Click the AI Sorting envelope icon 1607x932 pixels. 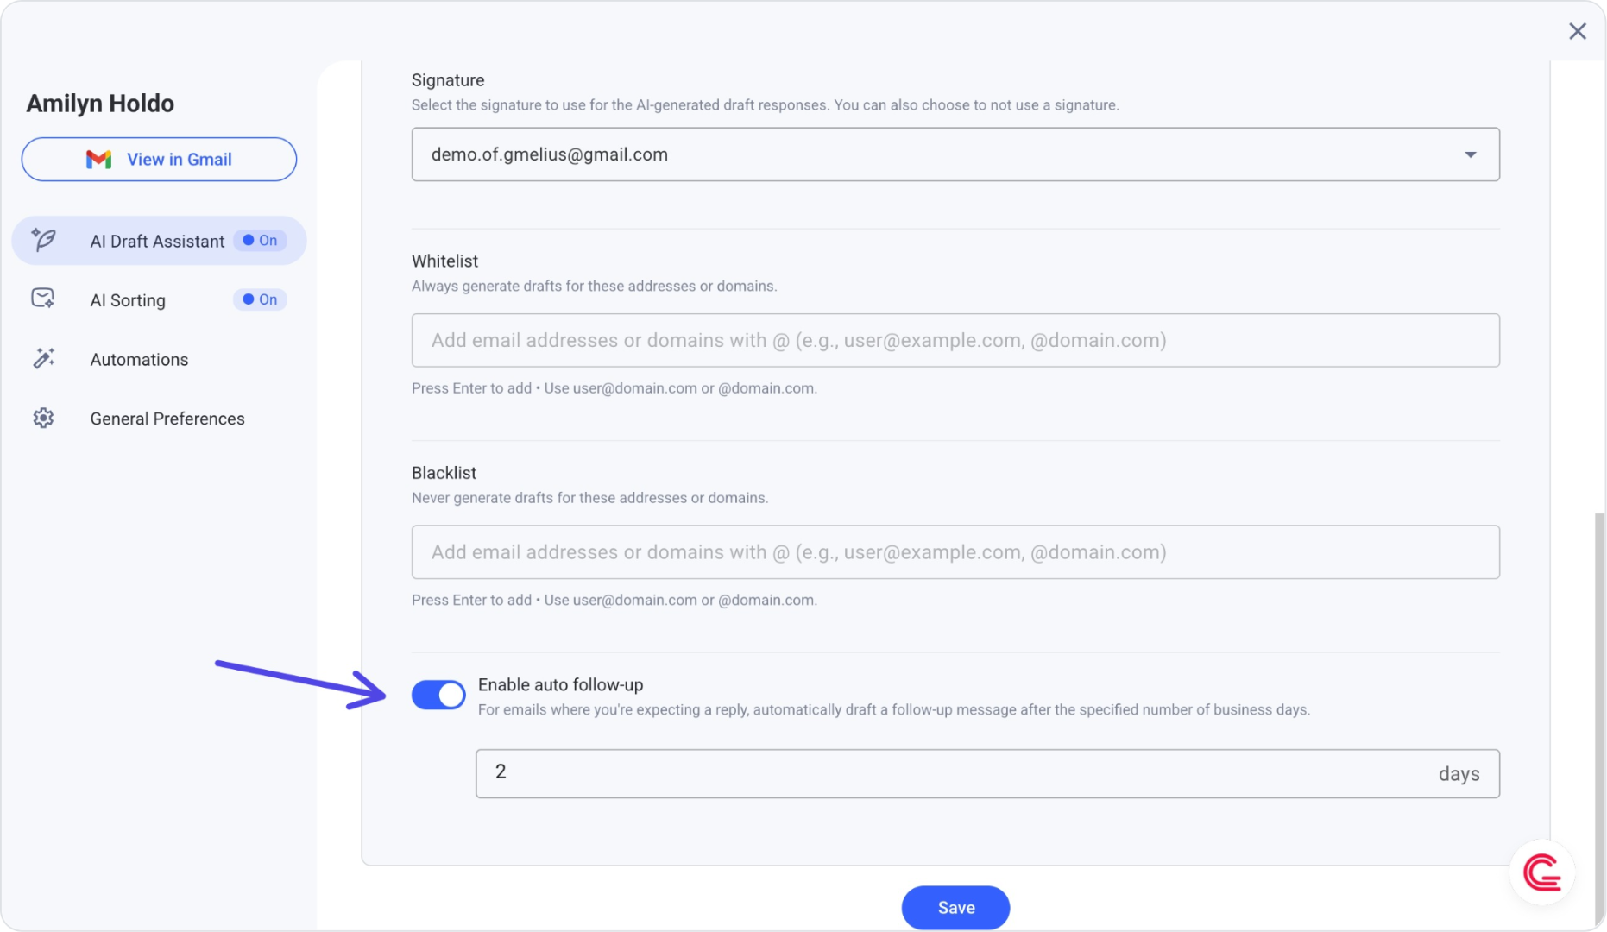(43, 299)
